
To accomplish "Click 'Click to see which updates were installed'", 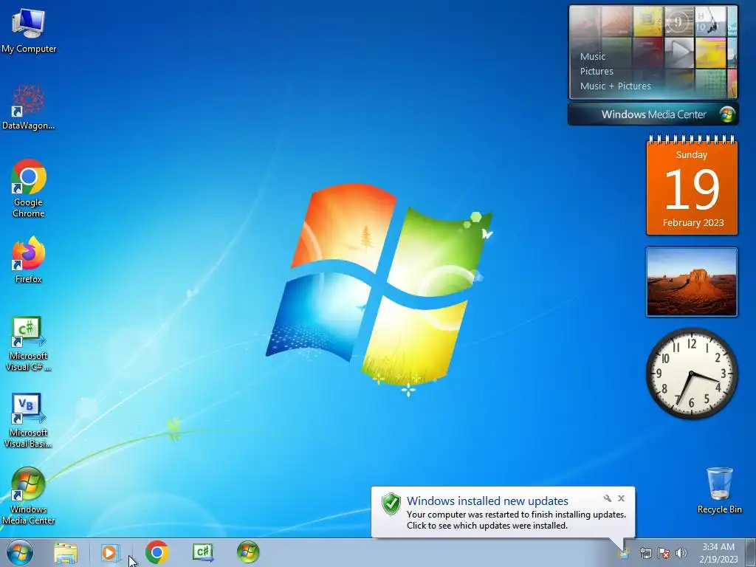I will click(487, 526).
